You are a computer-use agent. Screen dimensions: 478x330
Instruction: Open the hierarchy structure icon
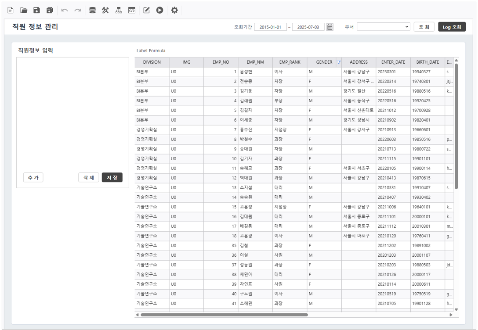(x=119, y=10)
